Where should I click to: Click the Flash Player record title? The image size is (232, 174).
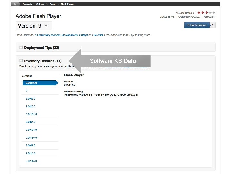[74, 75]
